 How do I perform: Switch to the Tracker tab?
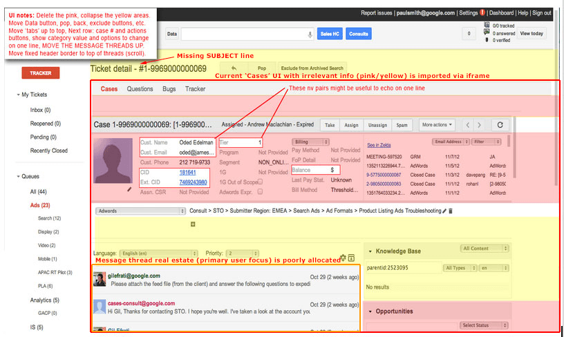pyautogui.click(x=195, y=89)
